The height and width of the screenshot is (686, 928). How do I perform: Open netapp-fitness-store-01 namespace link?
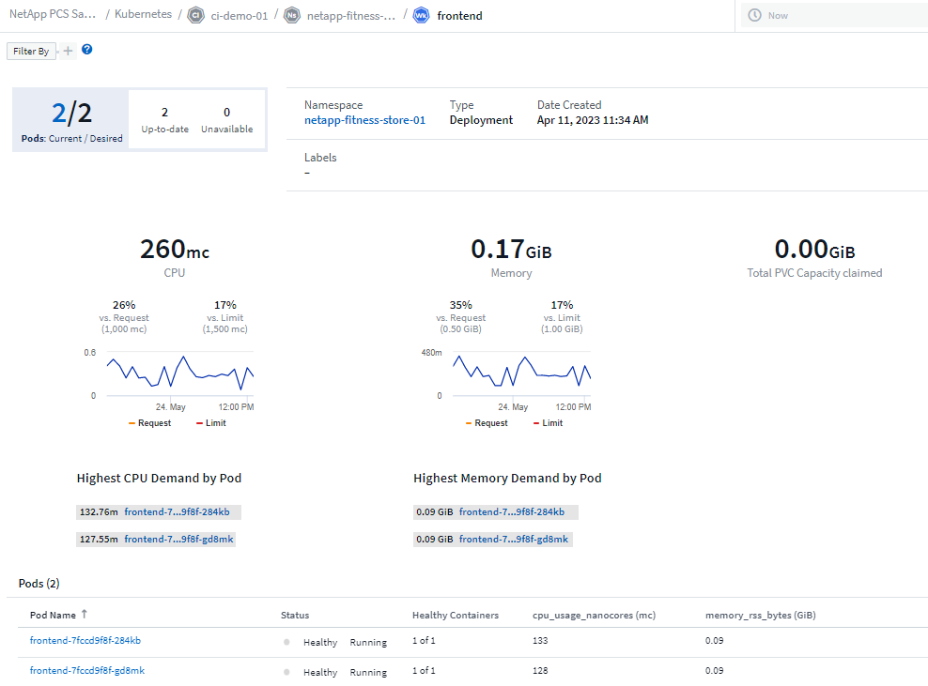click(x=364, y=120)
